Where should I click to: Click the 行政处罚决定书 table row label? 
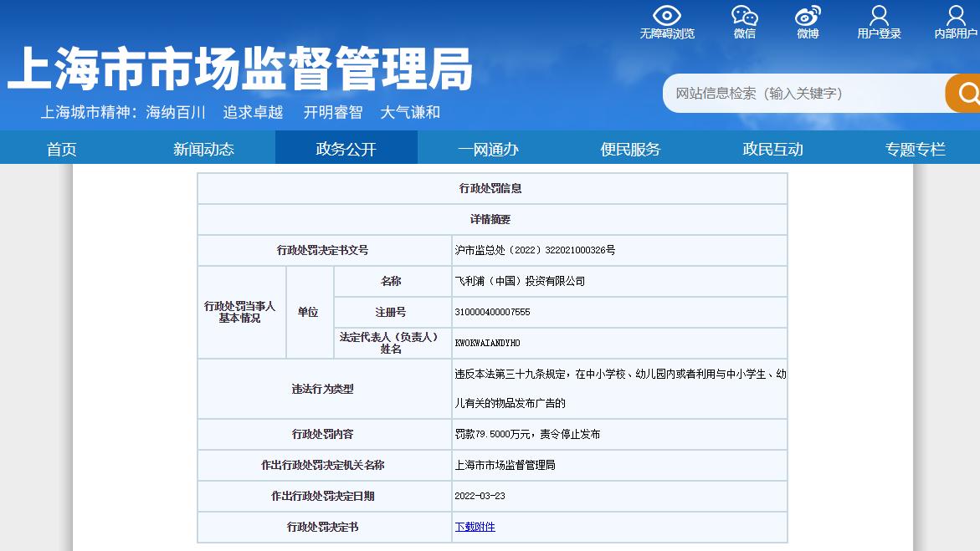coord(325,527)
